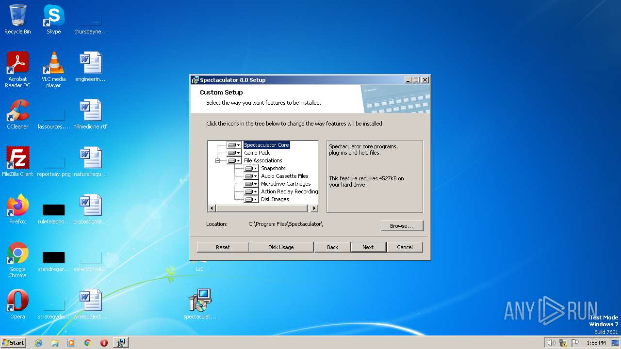The width and height of the screenshot is (621, 349).
Task: Open Disk Images feature dropdown
Action: (251, 199)
